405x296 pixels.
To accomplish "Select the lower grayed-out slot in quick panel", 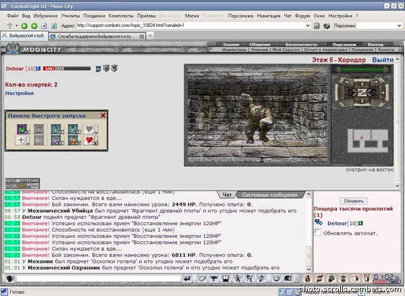I will pyautogui.click(x=39, y=140).
